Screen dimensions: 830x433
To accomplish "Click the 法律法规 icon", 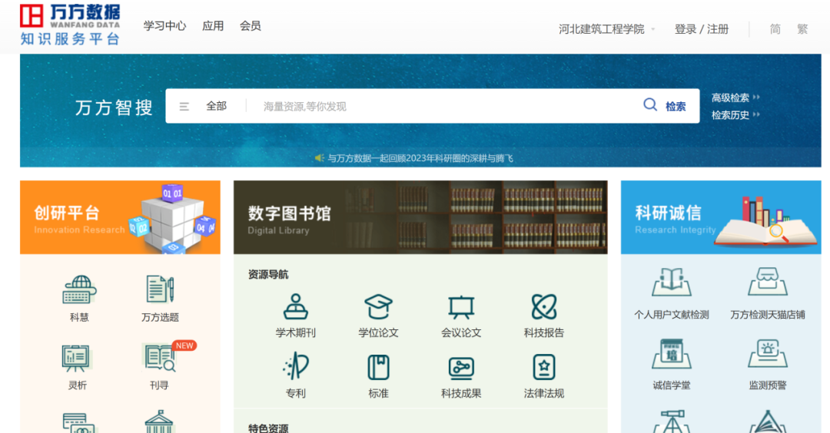I will [543, 368].
